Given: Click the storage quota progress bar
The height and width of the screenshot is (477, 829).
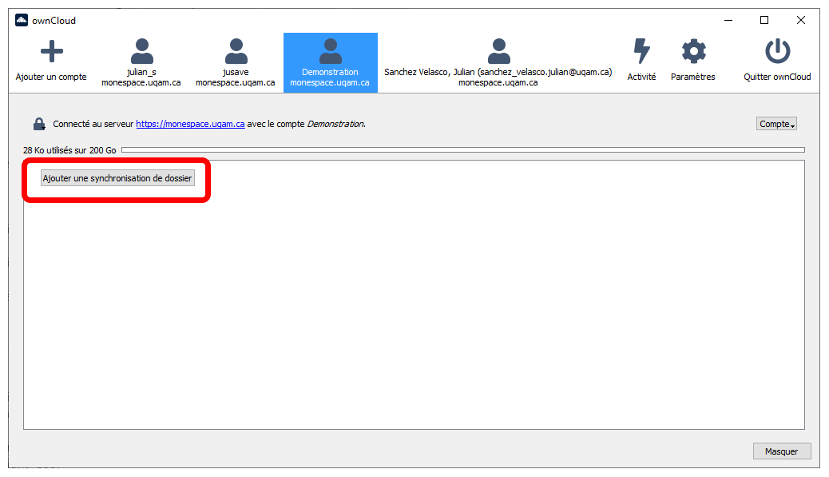Looking at the screenshot, I should 463,150.
